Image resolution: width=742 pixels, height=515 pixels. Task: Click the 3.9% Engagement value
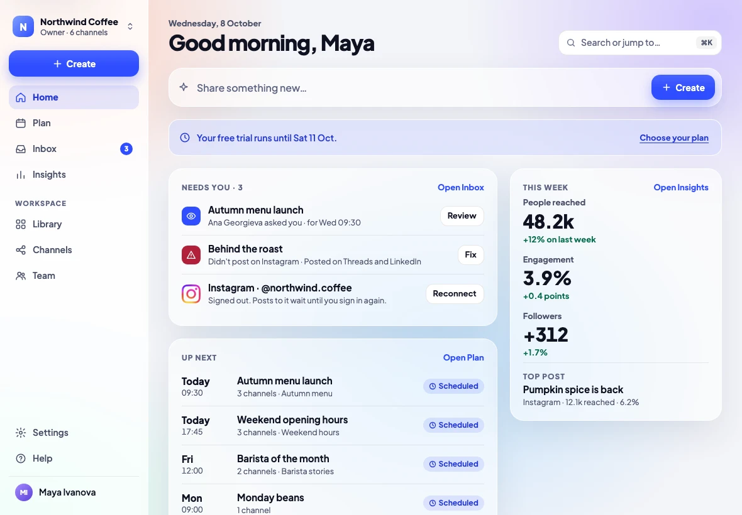click(x=547, y=278)
